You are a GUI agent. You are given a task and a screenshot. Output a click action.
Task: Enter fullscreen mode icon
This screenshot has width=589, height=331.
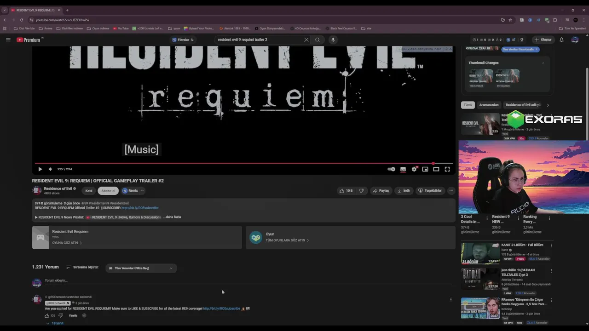coord(447,169)
